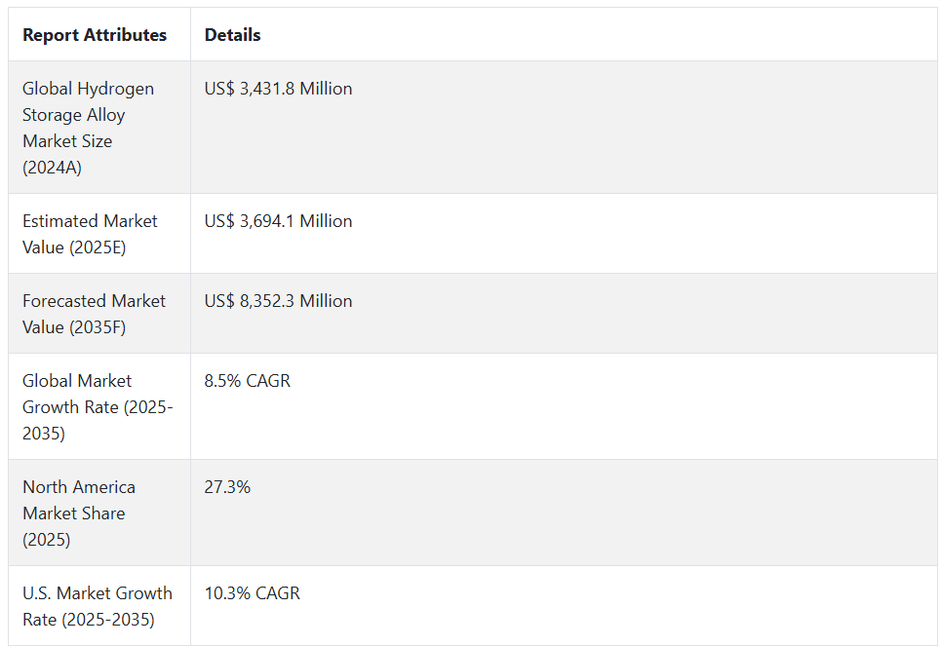This screenshot has width=943, height=646.
Task: Click the (2035F) text label
Action: pyautogui.click(x=98, y=327)
